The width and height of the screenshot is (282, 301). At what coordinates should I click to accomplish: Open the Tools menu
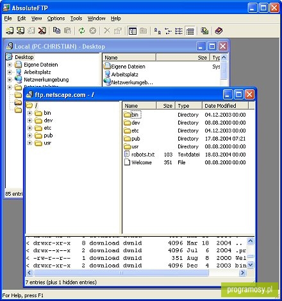click(76, 19)
